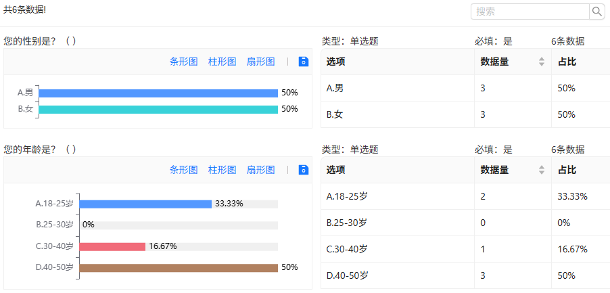
Task: Click 33.33% label on age chart
Action: point(229,204)
